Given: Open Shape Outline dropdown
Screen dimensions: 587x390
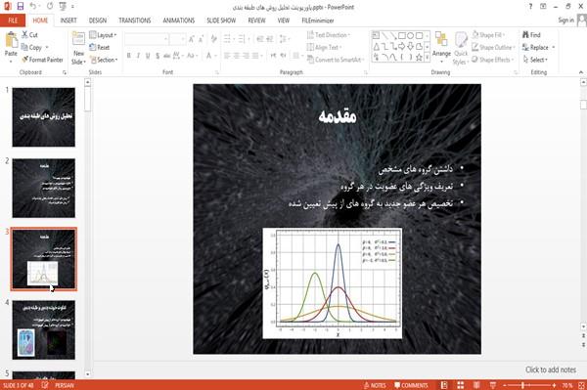Looking at the screenshot, I should pos(493,47).
